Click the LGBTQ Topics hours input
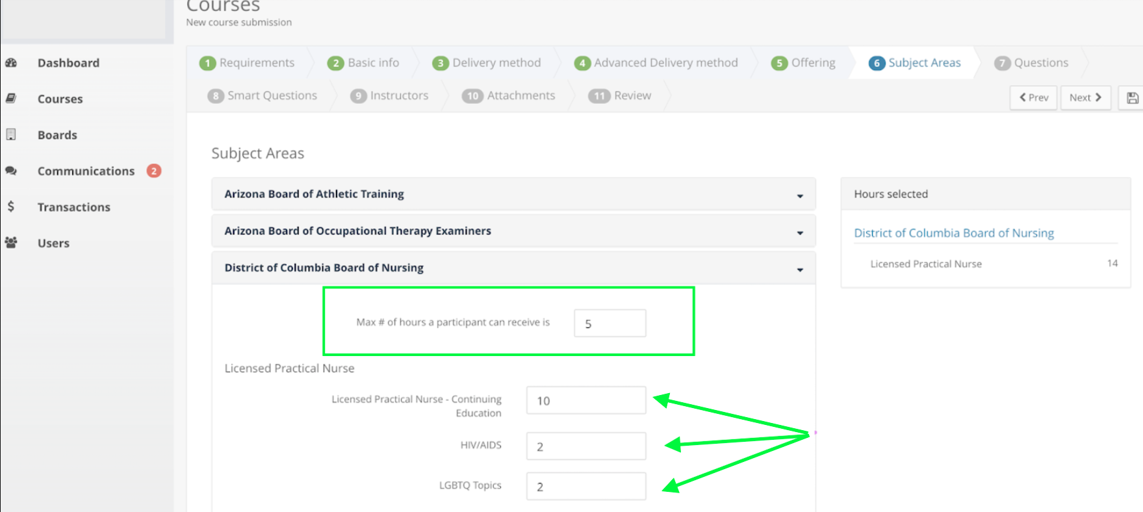Viewport: 1143px width, 512px height. pos(586,486)
